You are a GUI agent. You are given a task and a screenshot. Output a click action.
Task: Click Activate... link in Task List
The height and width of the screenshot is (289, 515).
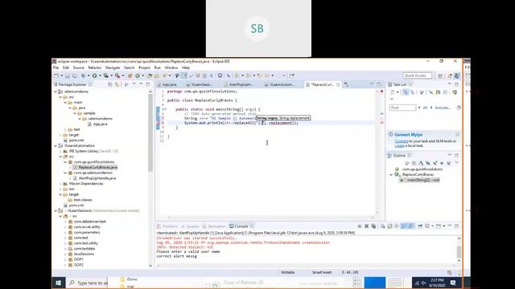coord(443,108)
